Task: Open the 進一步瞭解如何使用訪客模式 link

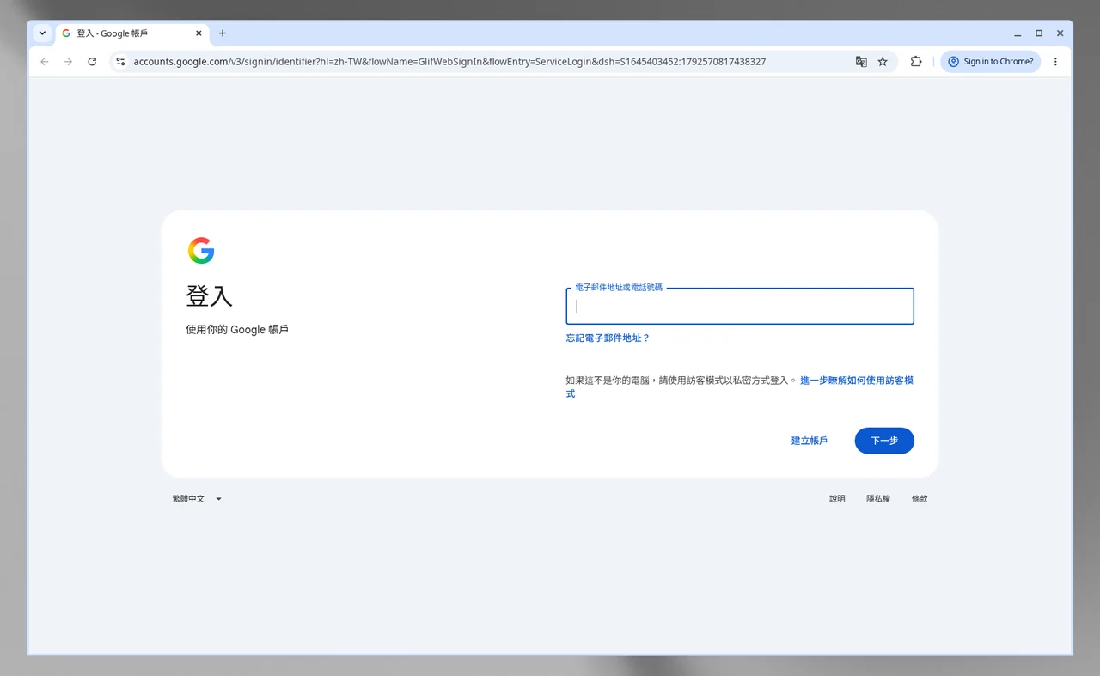Action: pos(857,381)
